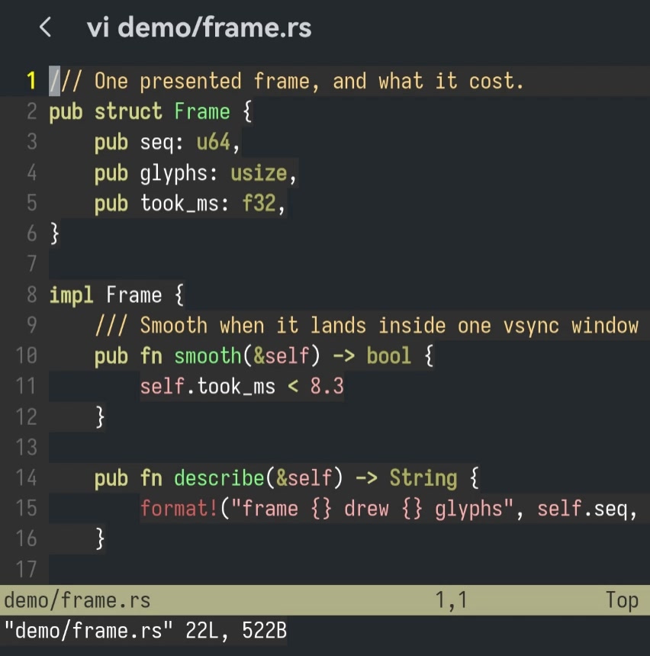Click the format! macro call on line 15
Viewport: 650px width, 656px height.
coord(389,509)
